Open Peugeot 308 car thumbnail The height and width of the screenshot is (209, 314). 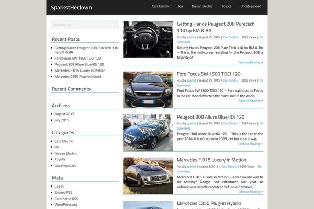pyautogui.click(x=148, y=133)
